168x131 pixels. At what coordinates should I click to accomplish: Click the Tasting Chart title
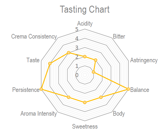coord(85,10)
